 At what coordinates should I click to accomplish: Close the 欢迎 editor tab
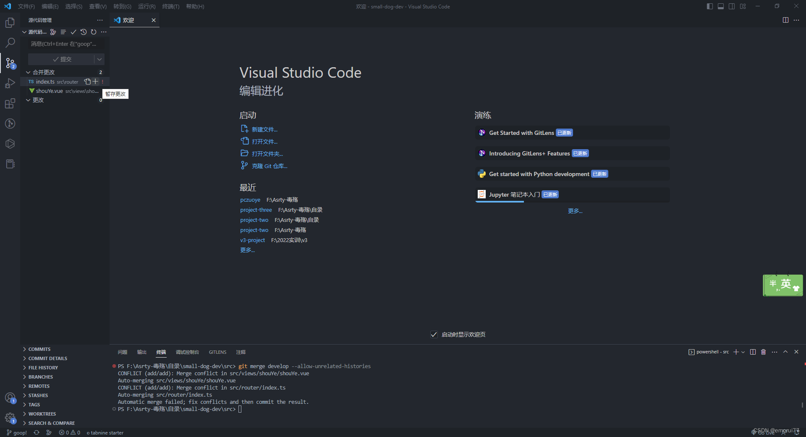coord(154,20)
